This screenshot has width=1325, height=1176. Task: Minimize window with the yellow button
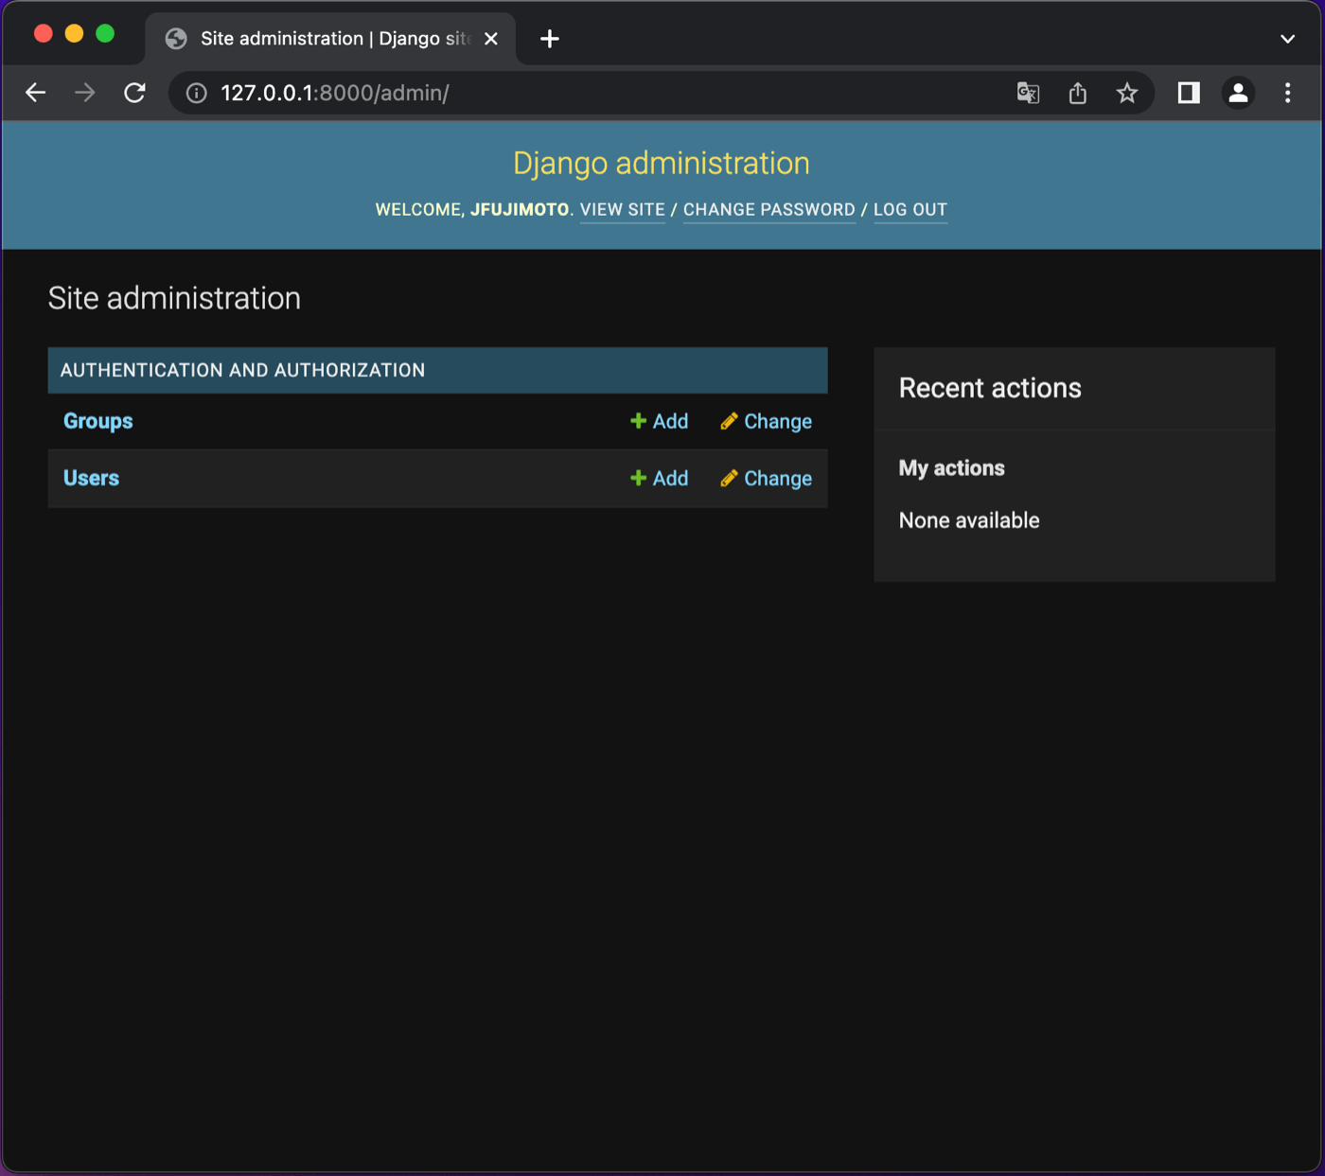click(74, 34)
